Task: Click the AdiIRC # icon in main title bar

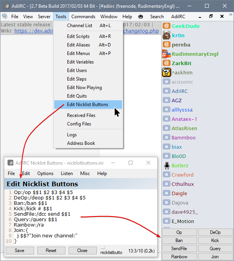Action: coord(7,6)
